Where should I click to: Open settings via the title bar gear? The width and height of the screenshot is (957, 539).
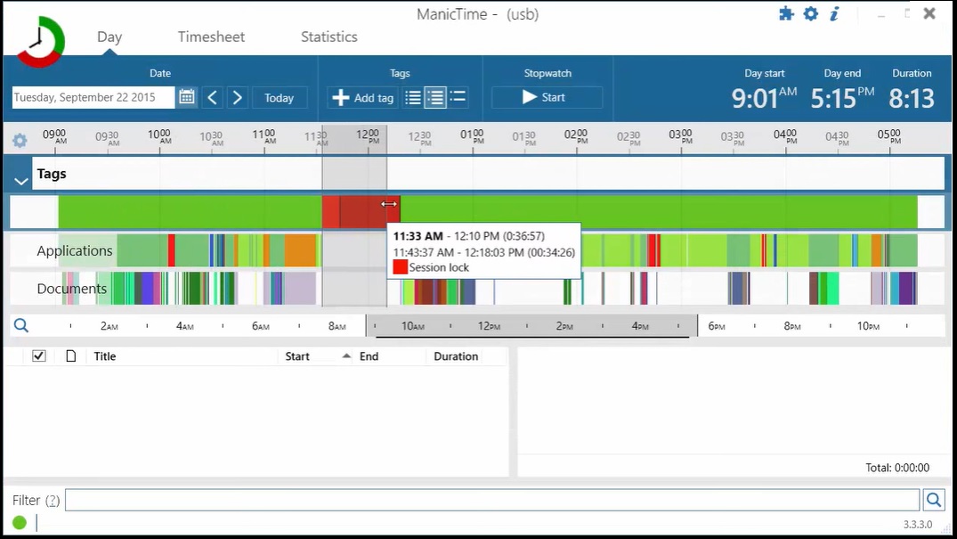click(x=810, y=13)
